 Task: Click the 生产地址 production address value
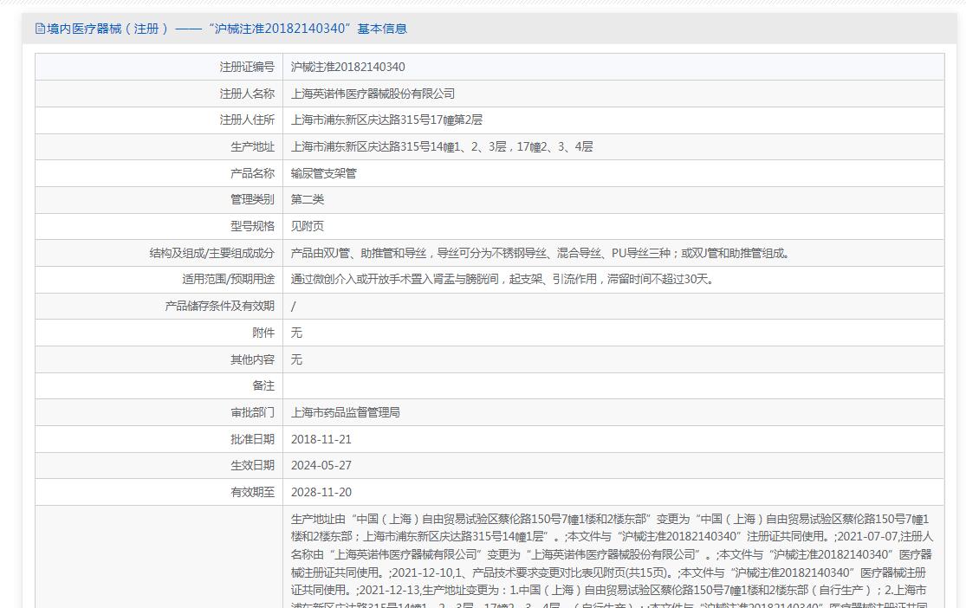pyautogui.click(x=442, y=147)
